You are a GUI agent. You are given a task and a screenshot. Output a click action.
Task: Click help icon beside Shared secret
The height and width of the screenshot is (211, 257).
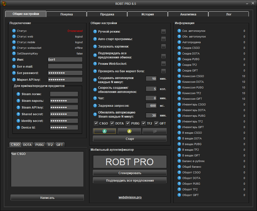pyautogui.click(x=18, y=114)
